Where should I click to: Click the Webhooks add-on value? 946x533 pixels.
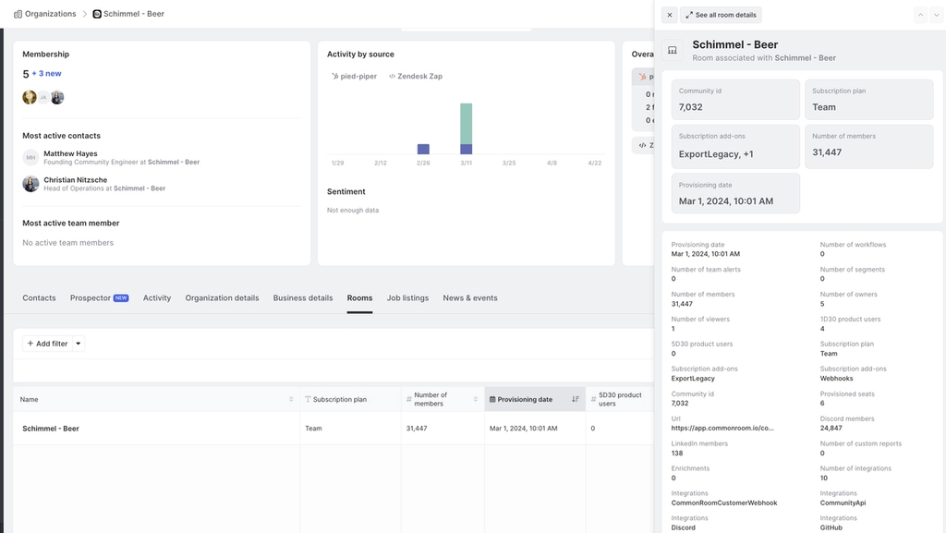coord(836,379)
